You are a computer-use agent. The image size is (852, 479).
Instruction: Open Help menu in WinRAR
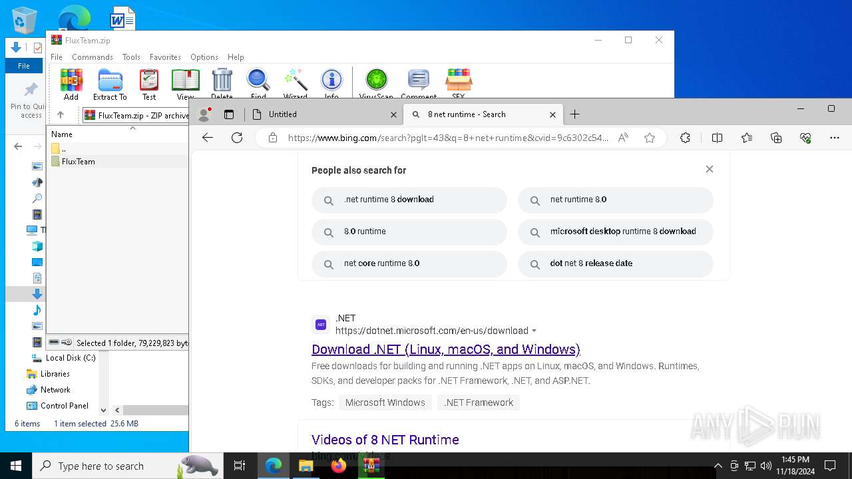pos(236,57)
